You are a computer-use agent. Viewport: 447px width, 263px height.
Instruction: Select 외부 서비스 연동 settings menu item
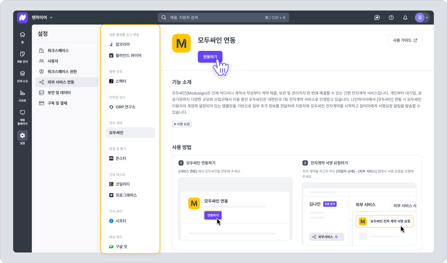(x=67, y=82)
